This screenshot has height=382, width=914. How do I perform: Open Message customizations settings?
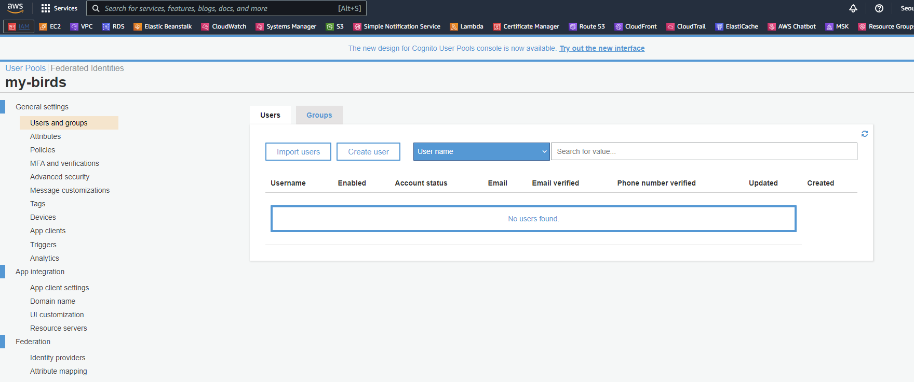[70, 190]
